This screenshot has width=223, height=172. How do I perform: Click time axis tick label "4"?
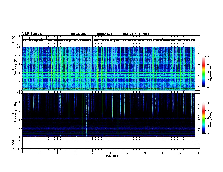pyautogui.click(x=92, y=153)
